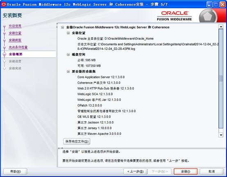
Task: Select 第三方 Jersey 1.18.0.0.0 row
Action: pyautogui.click(x=94, y=128)
